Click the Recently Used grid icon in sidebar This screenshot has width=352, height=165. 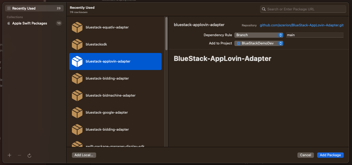[9, 8]
